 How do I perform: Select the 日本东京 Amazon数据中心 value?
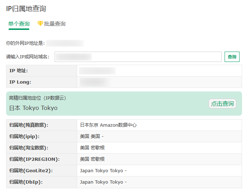pos(108,125)
